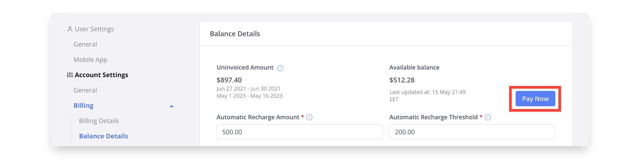Image resolution: width=640 pixels, height=159 pixels.
Task: Click the info icon next to Automatic Recharge Amount
Action: tap(309, 117)
